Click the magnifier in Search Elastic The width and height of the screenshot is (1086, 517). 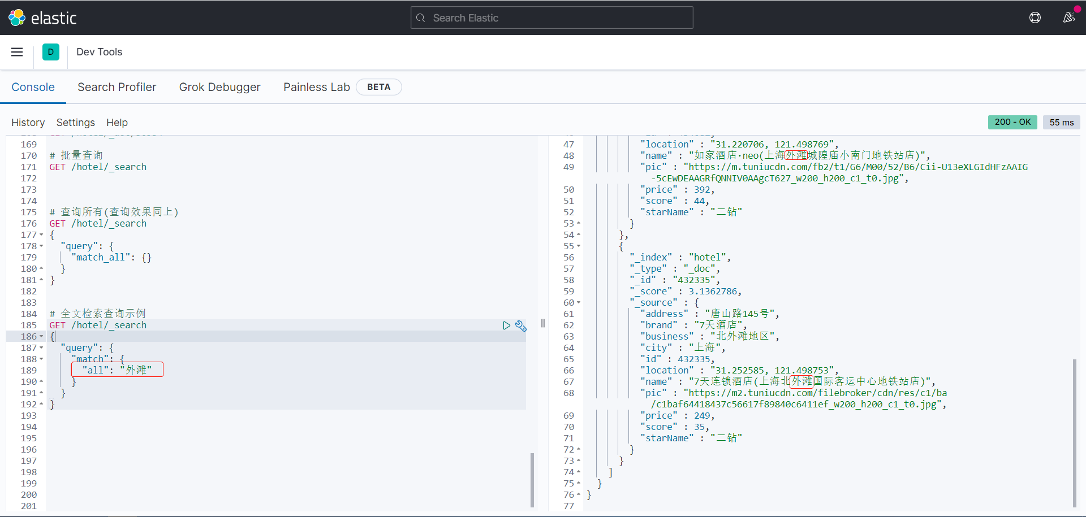click(x=421, y=18)
